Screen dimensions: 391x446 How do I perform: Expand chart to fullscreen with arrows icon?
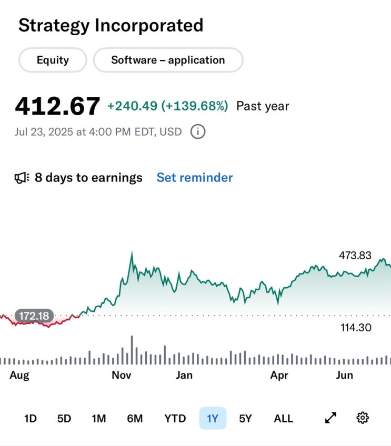(330, 418)
